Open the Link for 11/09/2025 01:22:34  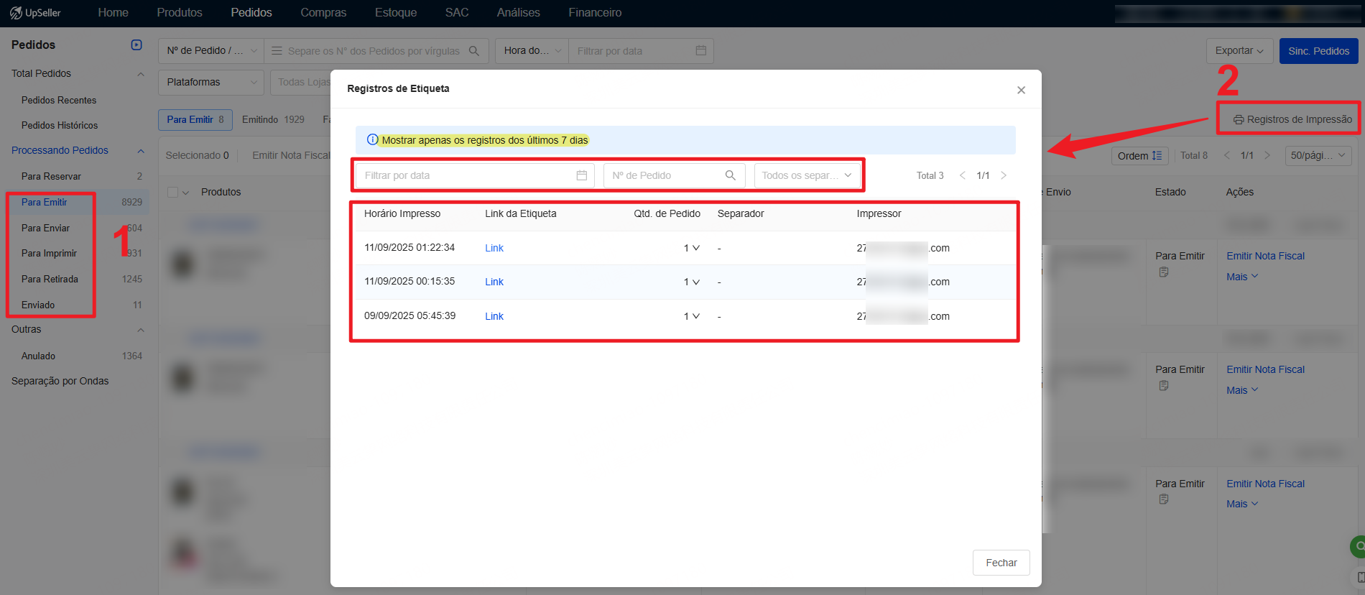[494, 248]
